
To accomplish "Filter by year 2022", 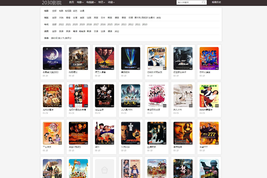I will [61, 25].
